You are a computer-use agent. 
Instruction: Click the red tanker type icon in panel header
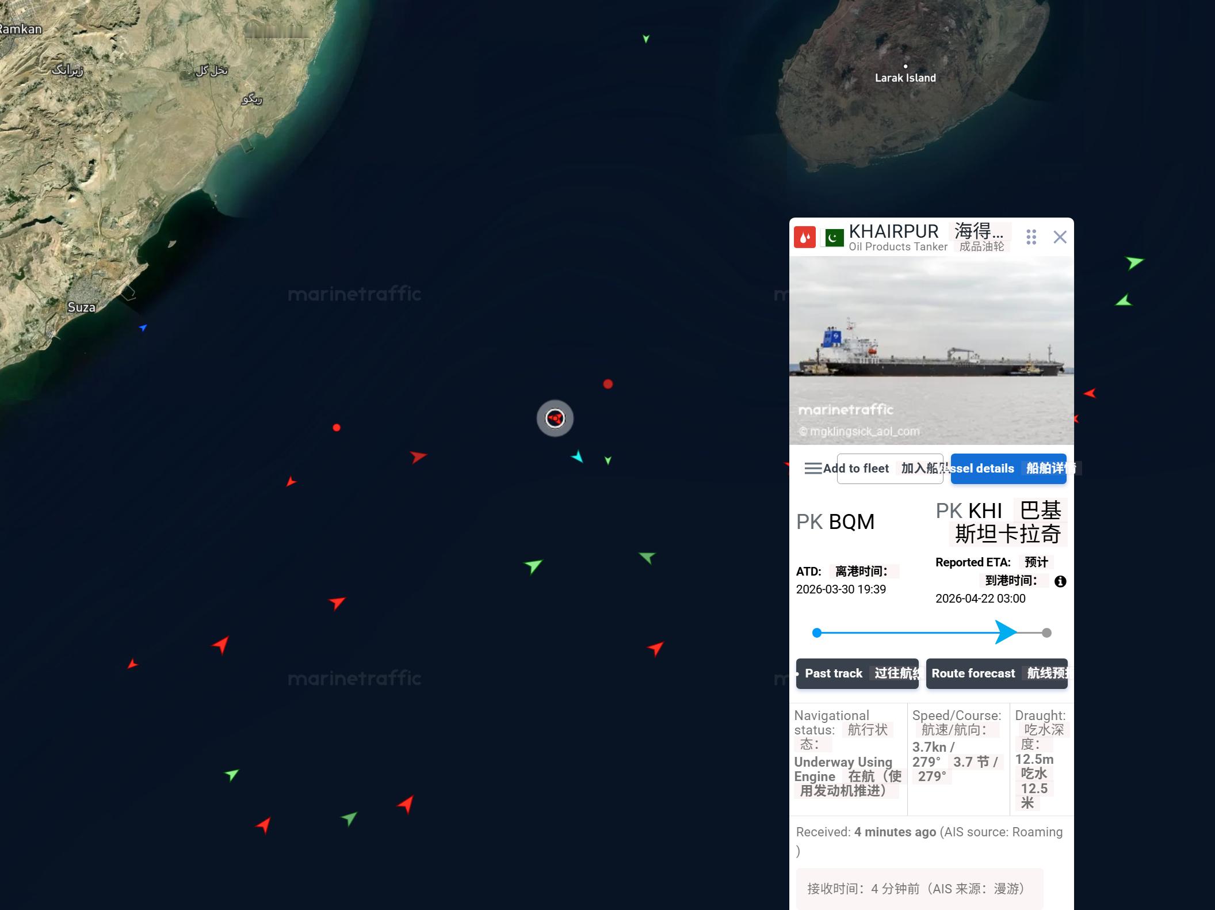coord(804,237)
